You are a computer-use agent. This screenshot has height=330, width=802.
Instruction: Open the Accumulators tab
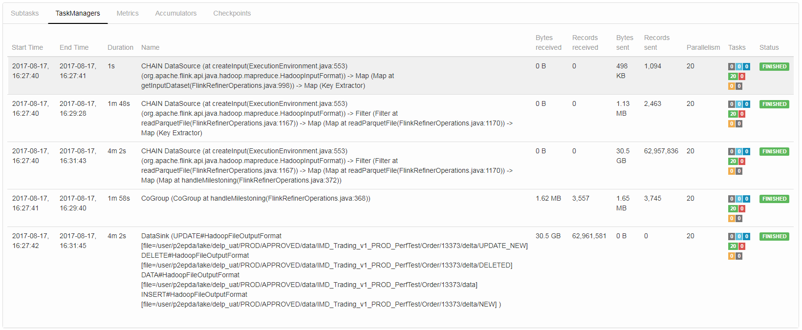coord(175,13)
